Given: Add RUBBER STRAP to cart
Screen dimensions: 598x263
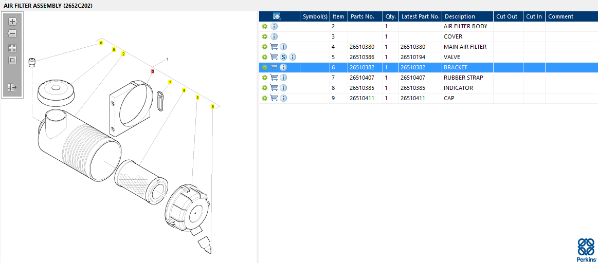Looking at the screenshot, I should tap(274, 78).
